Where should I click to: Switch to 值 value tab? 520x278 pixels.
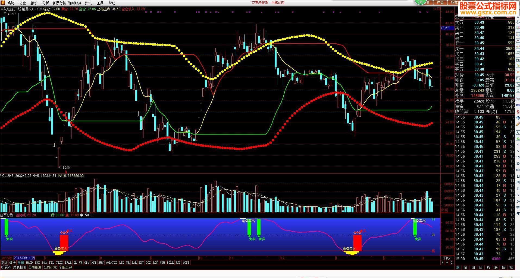click(504, 267)
